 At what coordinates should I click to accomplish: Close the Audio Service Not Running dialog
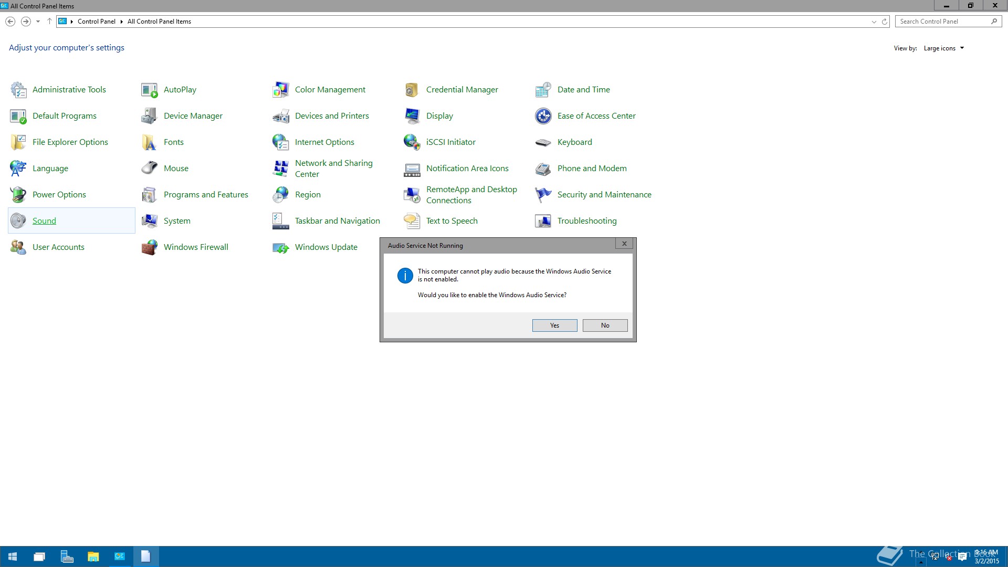pyautogui.click(x=624, y=244)
